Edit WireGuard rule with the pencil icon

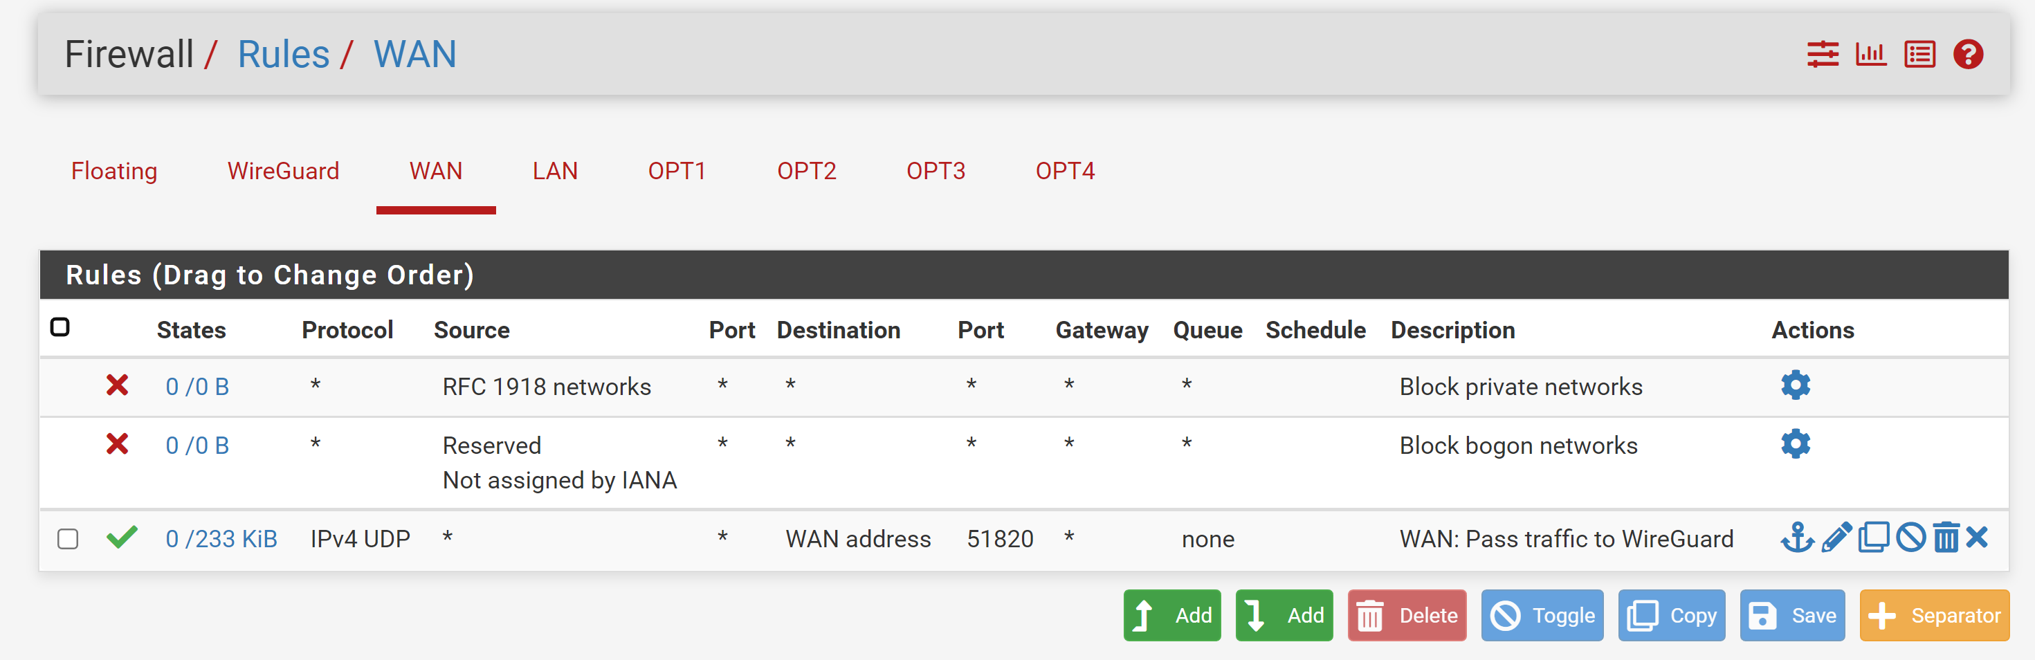[1836, 538]
